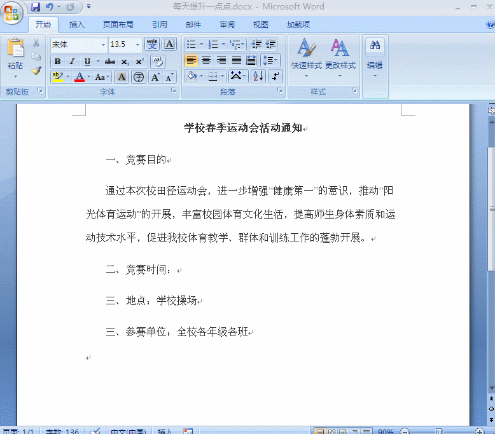Apply distributed alignment

tap(251, 60)
